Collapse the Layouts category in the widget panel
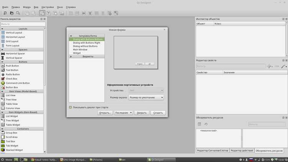 (2, 29)
